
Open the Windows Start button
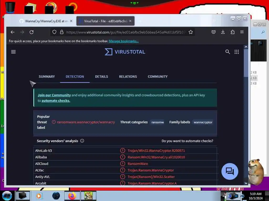point(7,196)
